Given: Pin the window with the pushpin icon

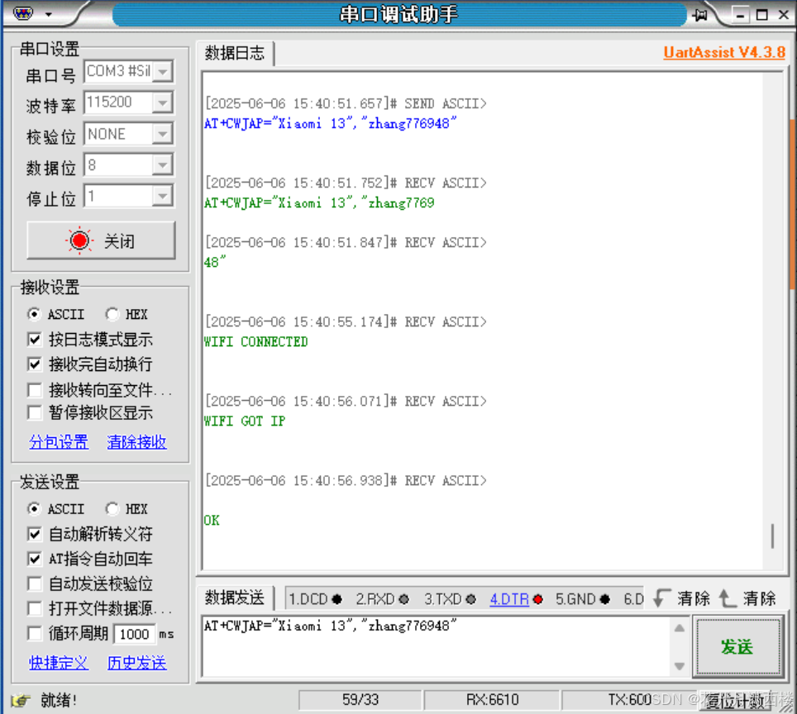Looking at the screenshot, I should coord(700,15).
